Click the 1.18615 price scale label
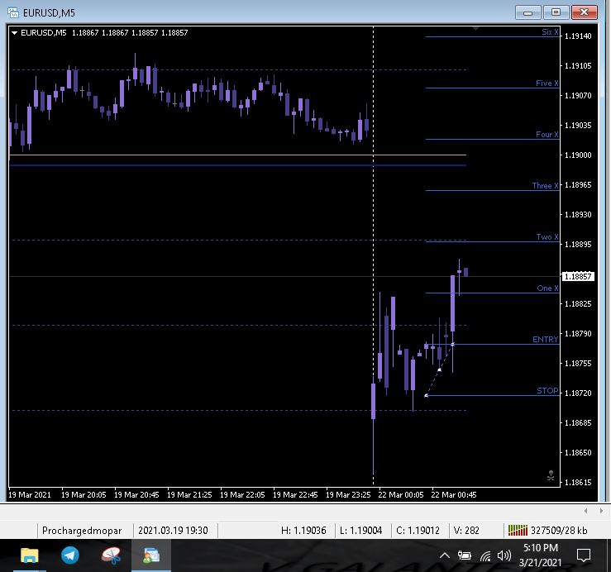Image resolution: width=611 pixels, height=572 pixels. coord(578,483)
